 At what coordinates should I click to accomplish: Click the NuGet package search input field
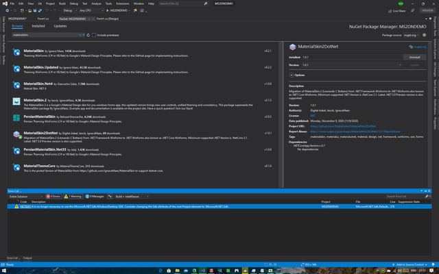(x=45, y=35)
